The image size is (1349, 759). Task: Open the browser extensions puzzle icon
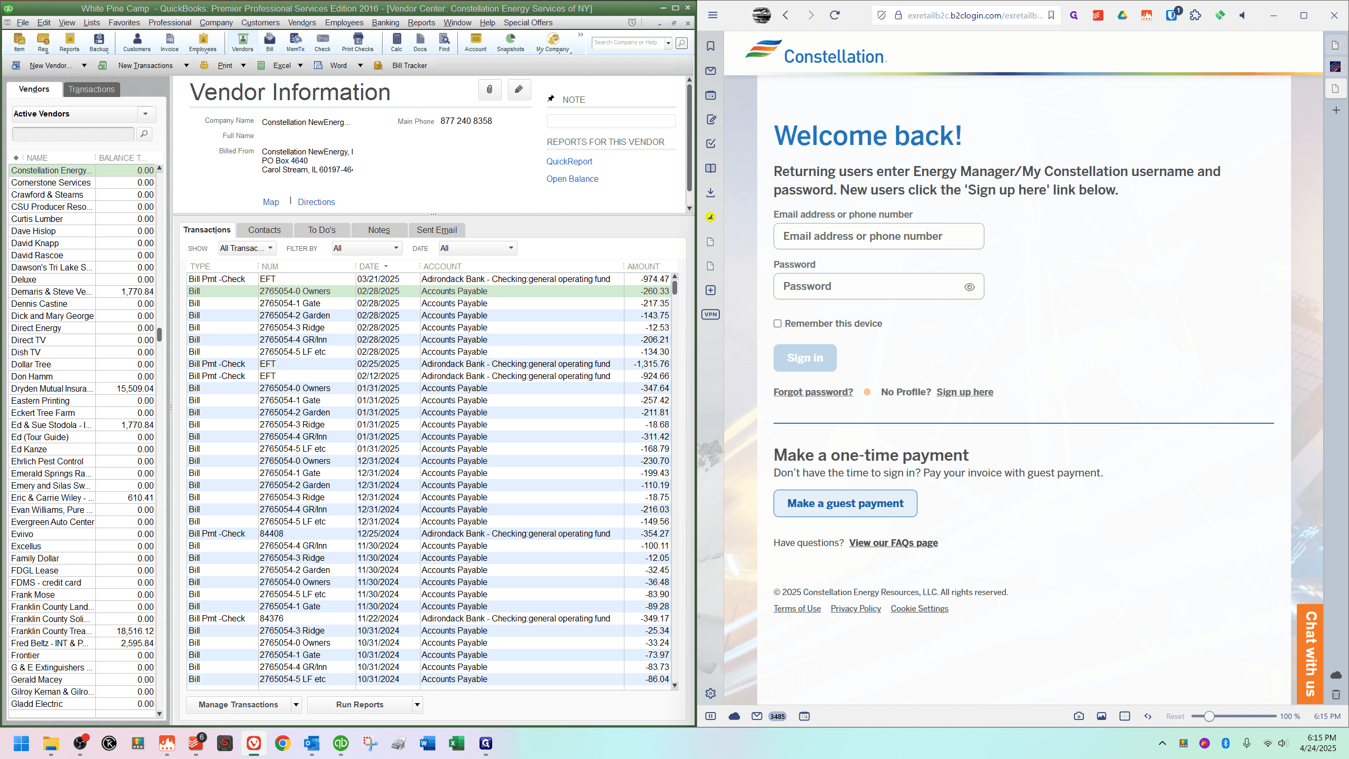click(1196, 15)
